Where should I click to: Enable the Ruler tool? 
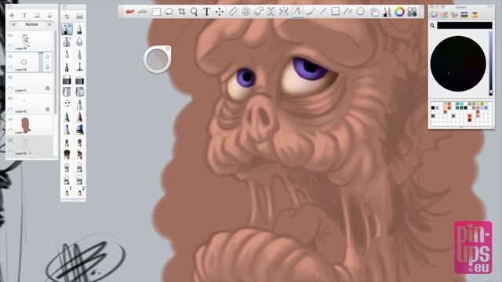click(x=233, y=12)
